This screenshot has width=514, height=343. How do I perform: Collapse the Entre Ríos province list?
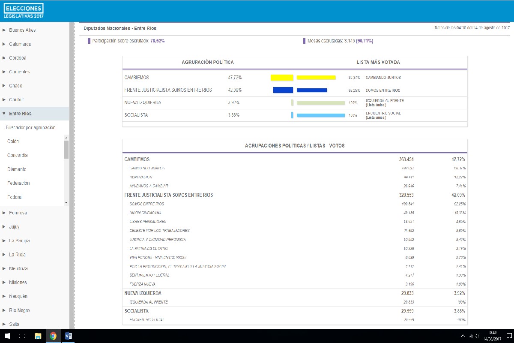(20, 114)
